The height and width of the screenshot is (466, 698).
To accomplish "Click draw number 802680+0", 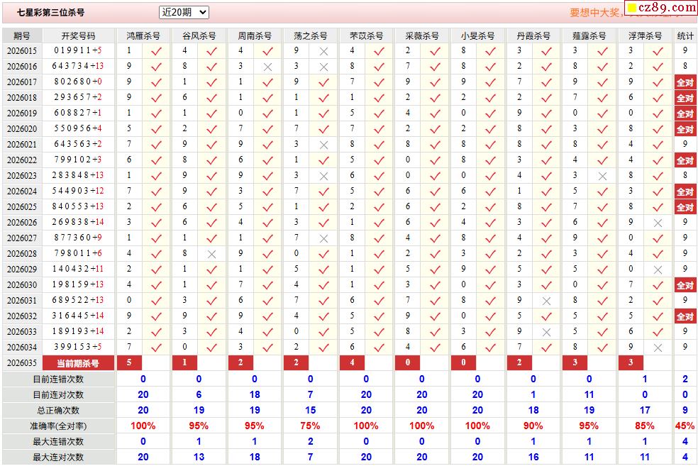I will tap(78, 82).
